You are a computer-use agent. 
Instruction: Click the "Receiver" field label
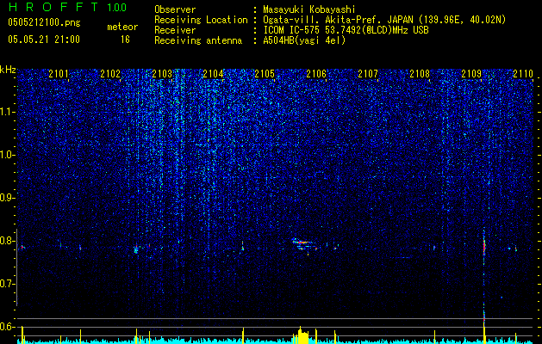[x=175, y=30]
